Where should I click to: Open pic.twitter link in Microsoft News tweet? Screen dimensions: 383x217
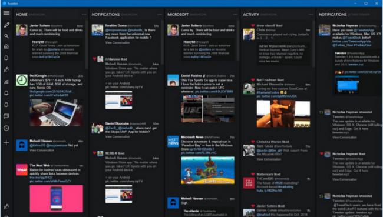click(x=199, y=153)
